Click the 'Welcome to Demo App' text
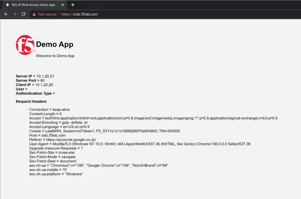The height and width of the screenshot is (199, 301). coord(55,56)
